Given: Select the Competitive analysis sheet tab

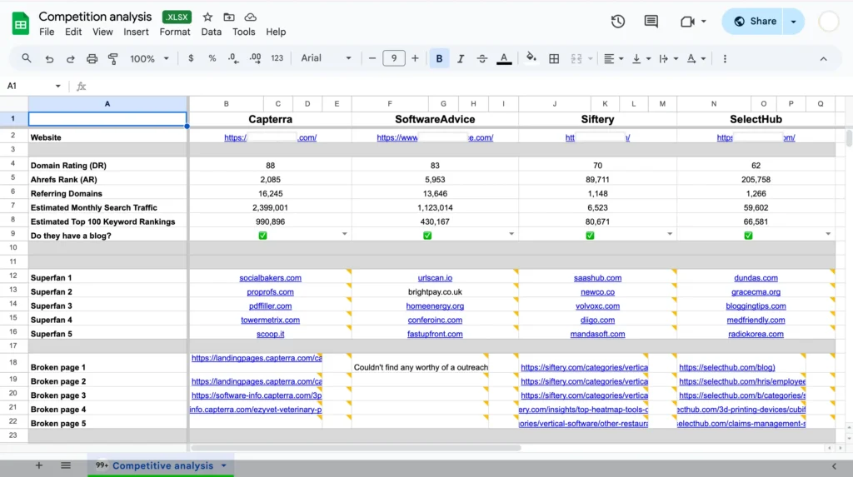Looking at the screenshot, I should point(162,465).
